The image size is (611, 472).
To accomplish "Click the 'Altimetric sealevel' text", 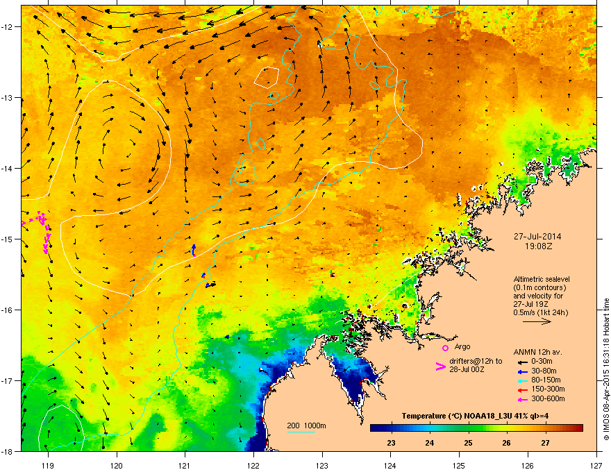I will 542,279.
